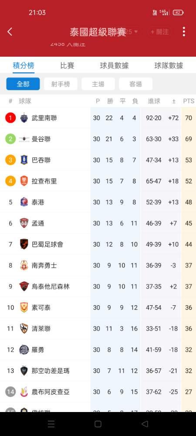Tap the + 關注 follow button
Image resolution: width=196 pixels, height=436 pixels.
coord(160,32)
